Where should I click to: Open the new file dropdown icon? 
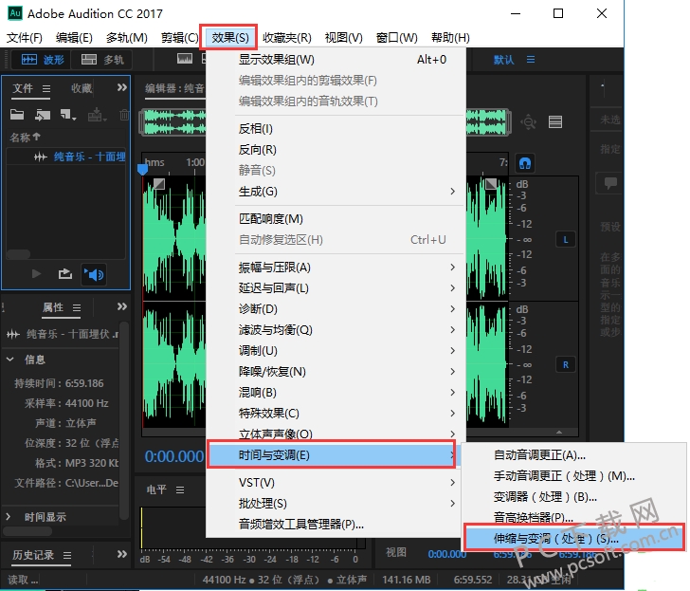click(x=68, y=115)
